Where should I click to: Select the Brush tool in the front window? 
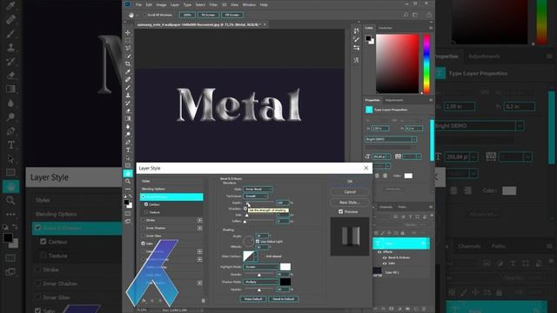click(x=128, y=87)
